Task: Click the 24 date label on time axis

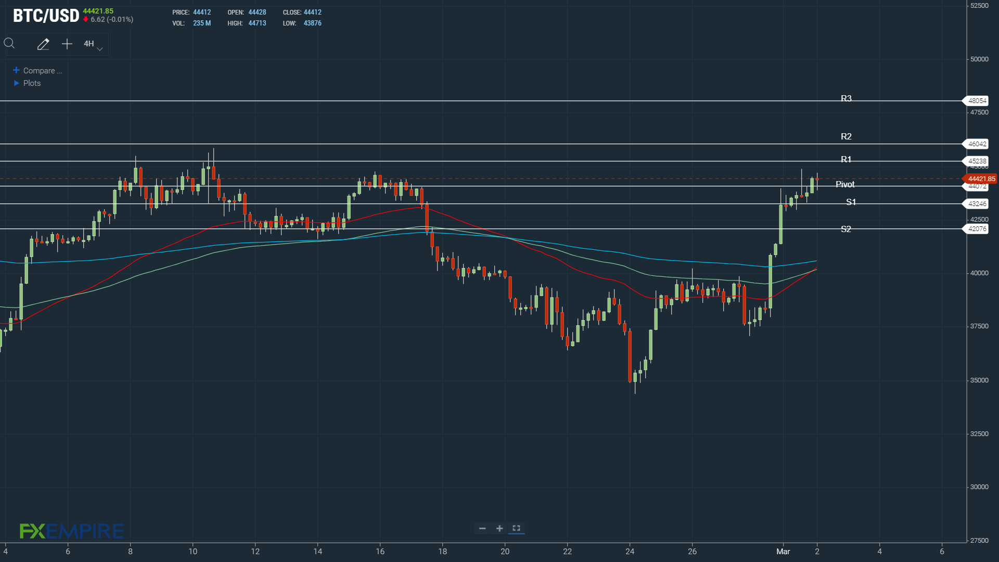Action: pos(630,552)
